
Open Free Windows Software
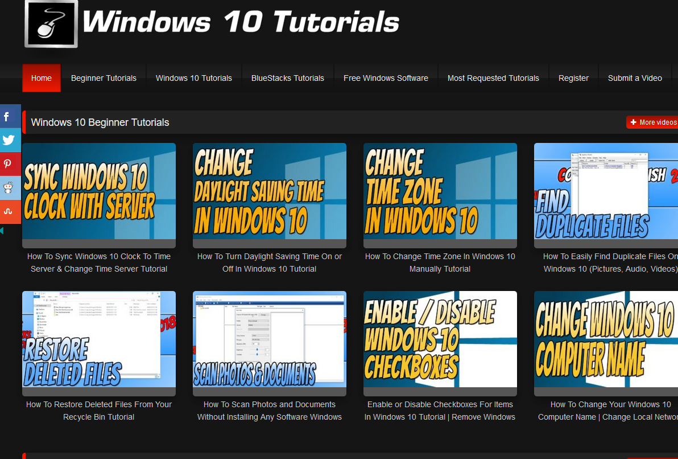[386, 78]
